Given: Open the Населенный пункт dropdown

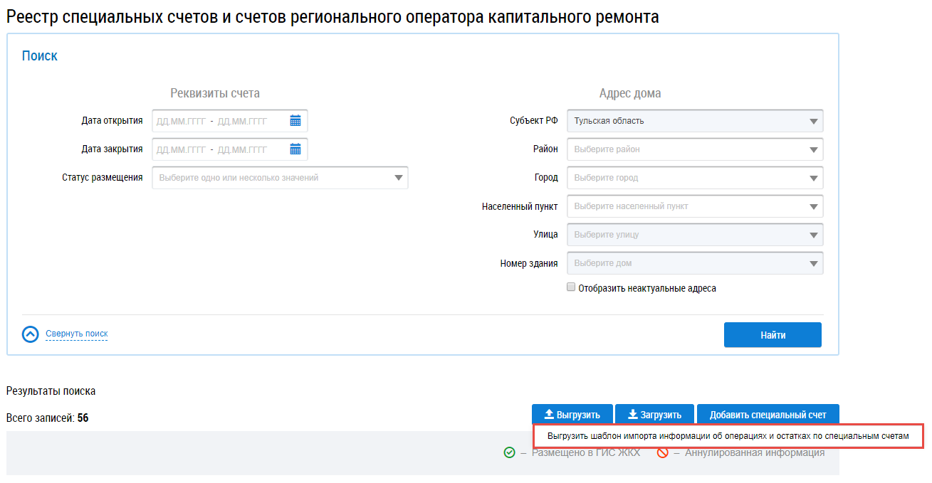Looking at the screenshot, I should (x=695, y=206).
